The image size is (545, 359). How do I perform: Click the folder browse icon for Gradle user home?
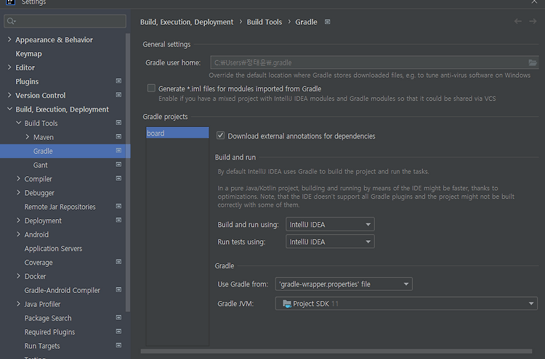[533, 63]
